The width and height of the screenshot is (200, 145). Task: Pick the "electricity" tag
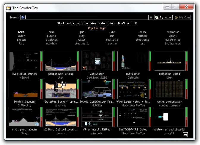[x=82, y=44]
